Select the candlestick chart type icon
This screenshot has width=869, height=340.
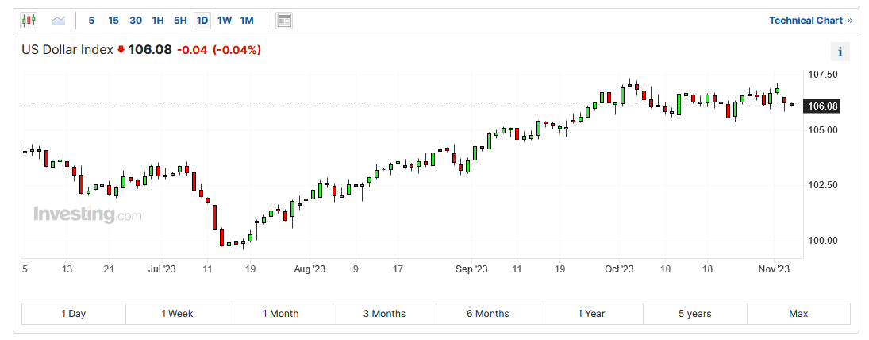(x=29, y=20)
